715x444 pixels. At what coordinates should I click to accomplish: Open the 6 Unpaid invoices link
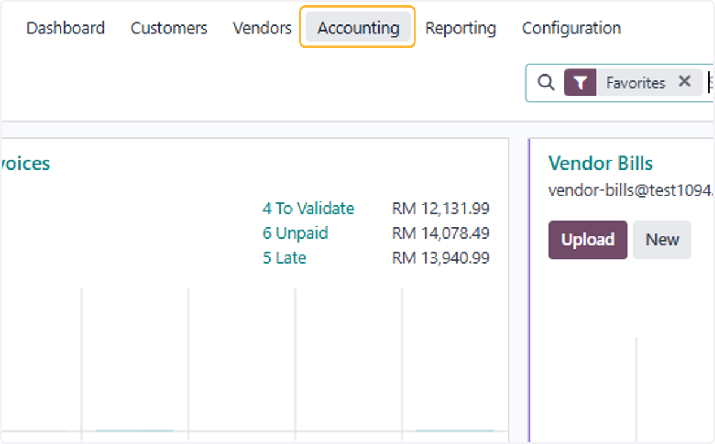(x=295, y=233)
